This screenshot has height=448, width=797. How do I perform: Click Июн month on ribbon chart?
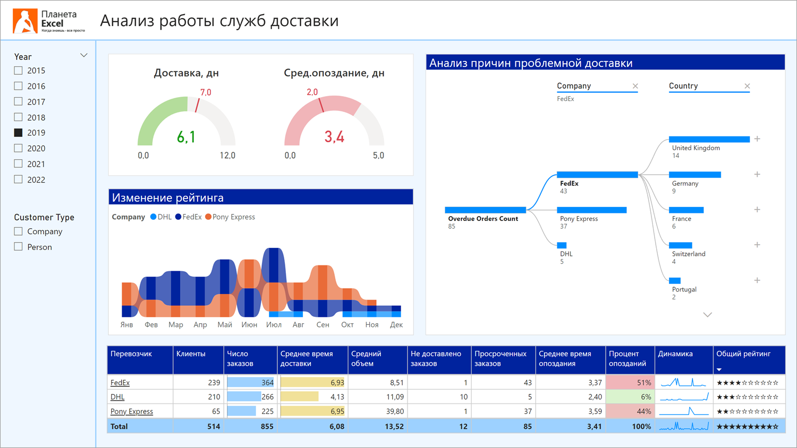coord(249,325)
